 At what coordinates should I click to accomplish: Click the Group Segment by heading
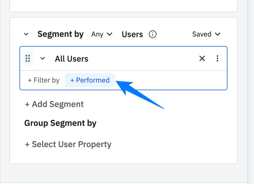pos(60,123)
